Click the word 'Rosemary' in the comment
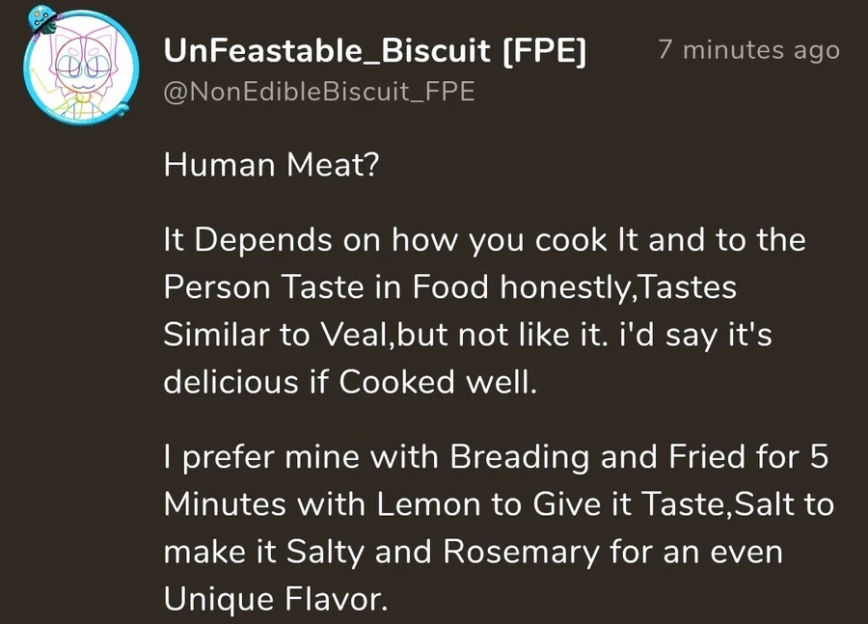868x624 pixels. 521,552
